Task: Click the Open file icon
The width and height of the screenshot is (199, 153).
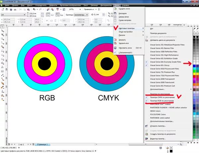Action: coord(7,9)
